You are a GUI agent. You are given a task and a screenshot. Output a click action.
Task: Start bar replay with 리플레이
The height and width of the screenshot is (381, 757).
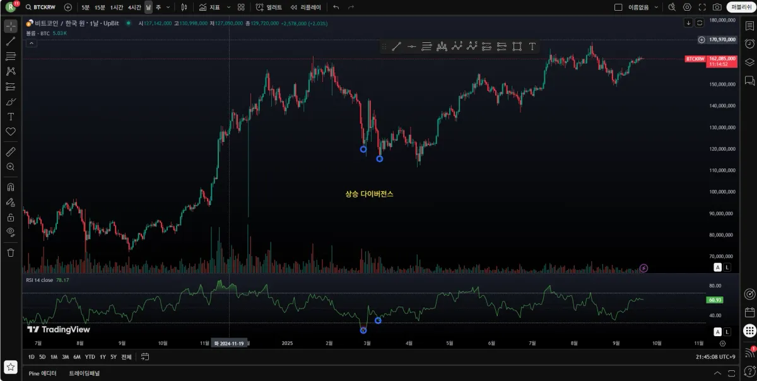(x=305, y=7)
